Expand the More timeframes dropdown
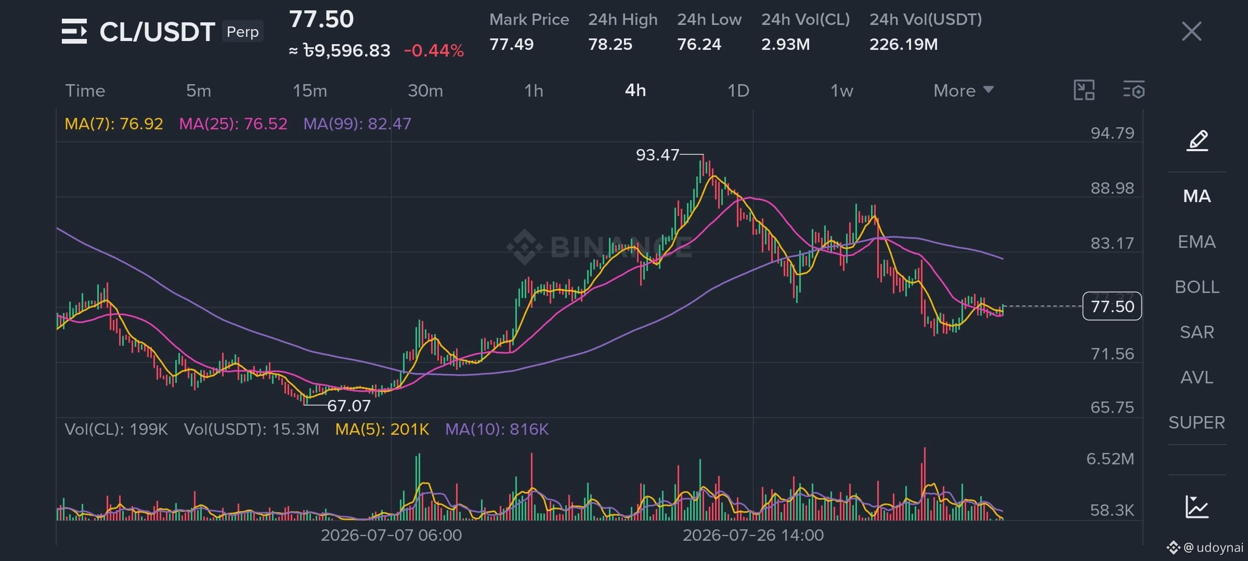Screen dimensions: 1248x561 (x=964, y=90)
